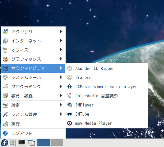
Task: Expand the アクセサリ submenu arrow
Action: coord(61,31)
